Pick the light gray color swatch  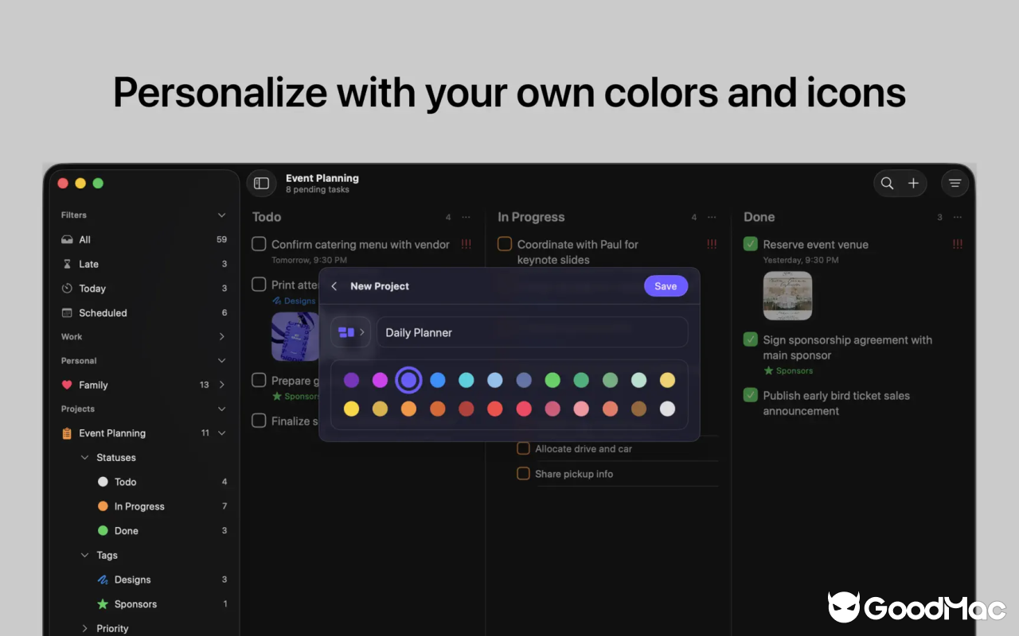(667, 409)
